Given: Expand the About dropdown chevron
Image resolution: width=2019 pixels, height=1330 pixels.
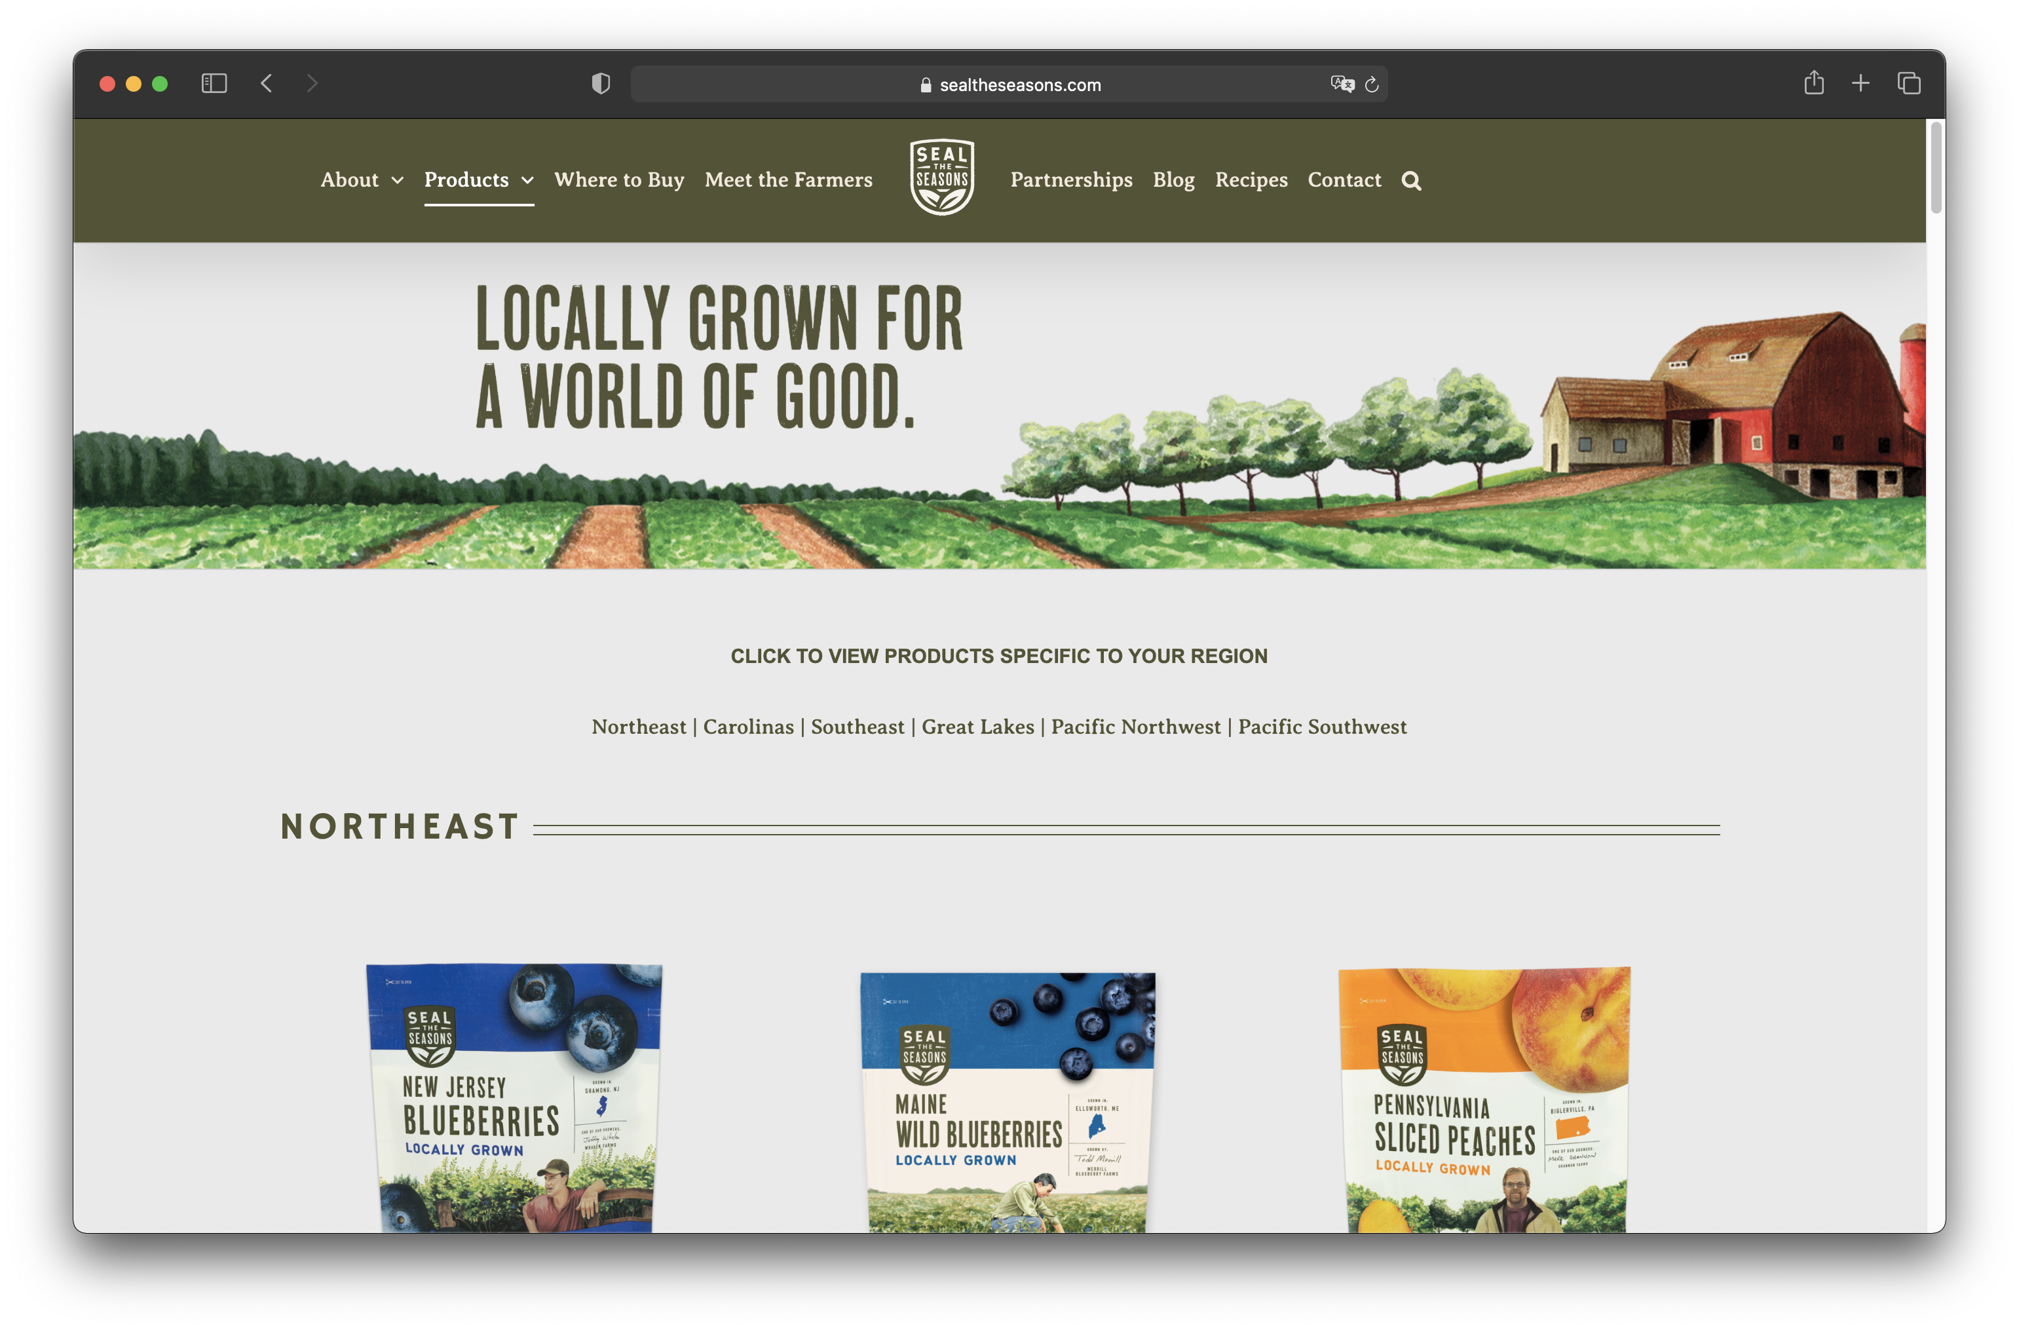Looking at the screenshot, I should pyautogui.click(x=397, y=181).
